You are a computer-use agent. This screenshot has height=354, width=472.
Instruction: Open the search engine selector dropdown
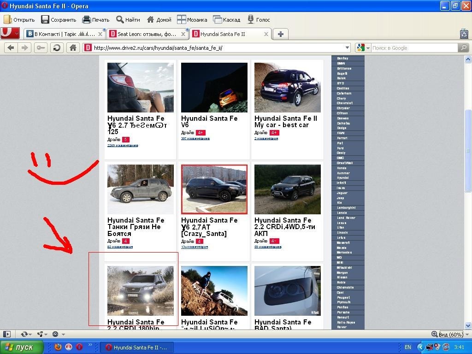(368, 48)
